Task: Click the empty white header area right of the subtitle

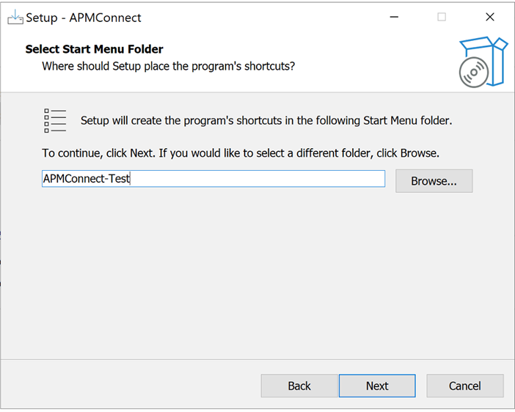Action: coord(374,66)
